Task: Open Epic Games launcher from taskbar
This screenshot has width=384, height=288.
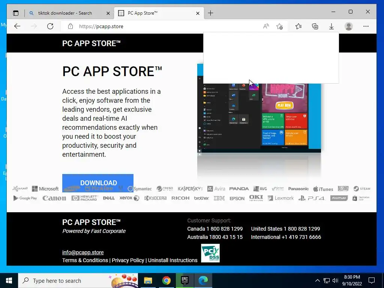Action: tap(184, 280)
